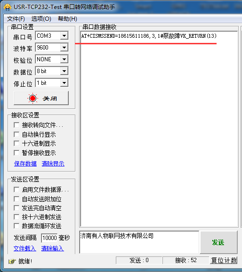Click the 发送间隔 10000 interval field
Screen dimensions: 242x272
tap(49, 238)
